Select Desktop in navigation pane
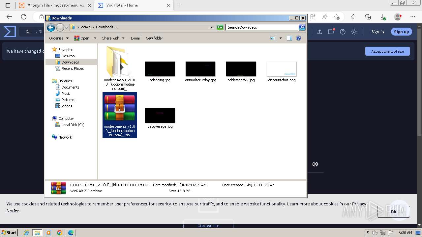Screen dimensions: 422x237 coord(68,56)
